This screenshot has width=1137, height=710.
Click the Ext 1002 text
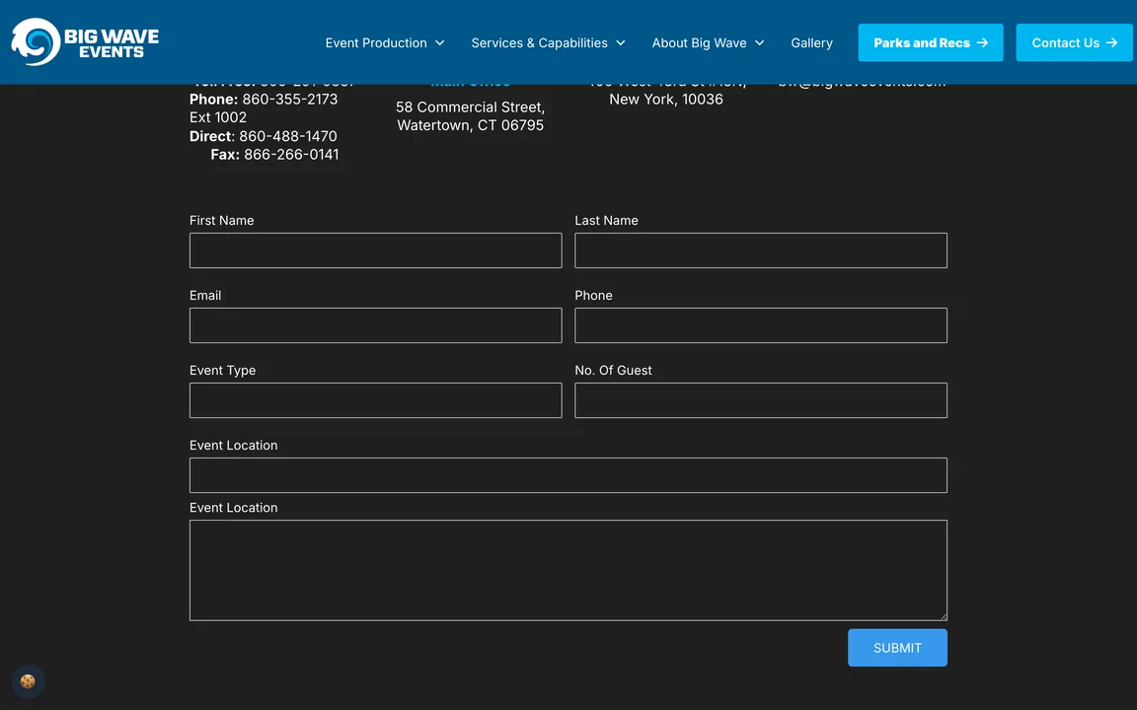(217, 117)
